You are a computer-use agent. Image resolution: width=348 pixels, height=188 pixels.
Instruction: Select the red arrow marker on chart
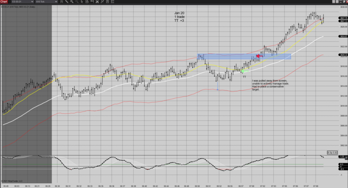coord(259,56)
